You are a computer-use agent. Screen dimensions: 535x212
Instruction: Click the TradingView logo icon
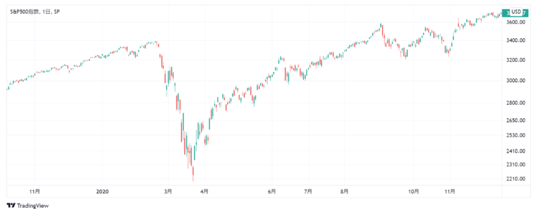click(x=10, y=205)
